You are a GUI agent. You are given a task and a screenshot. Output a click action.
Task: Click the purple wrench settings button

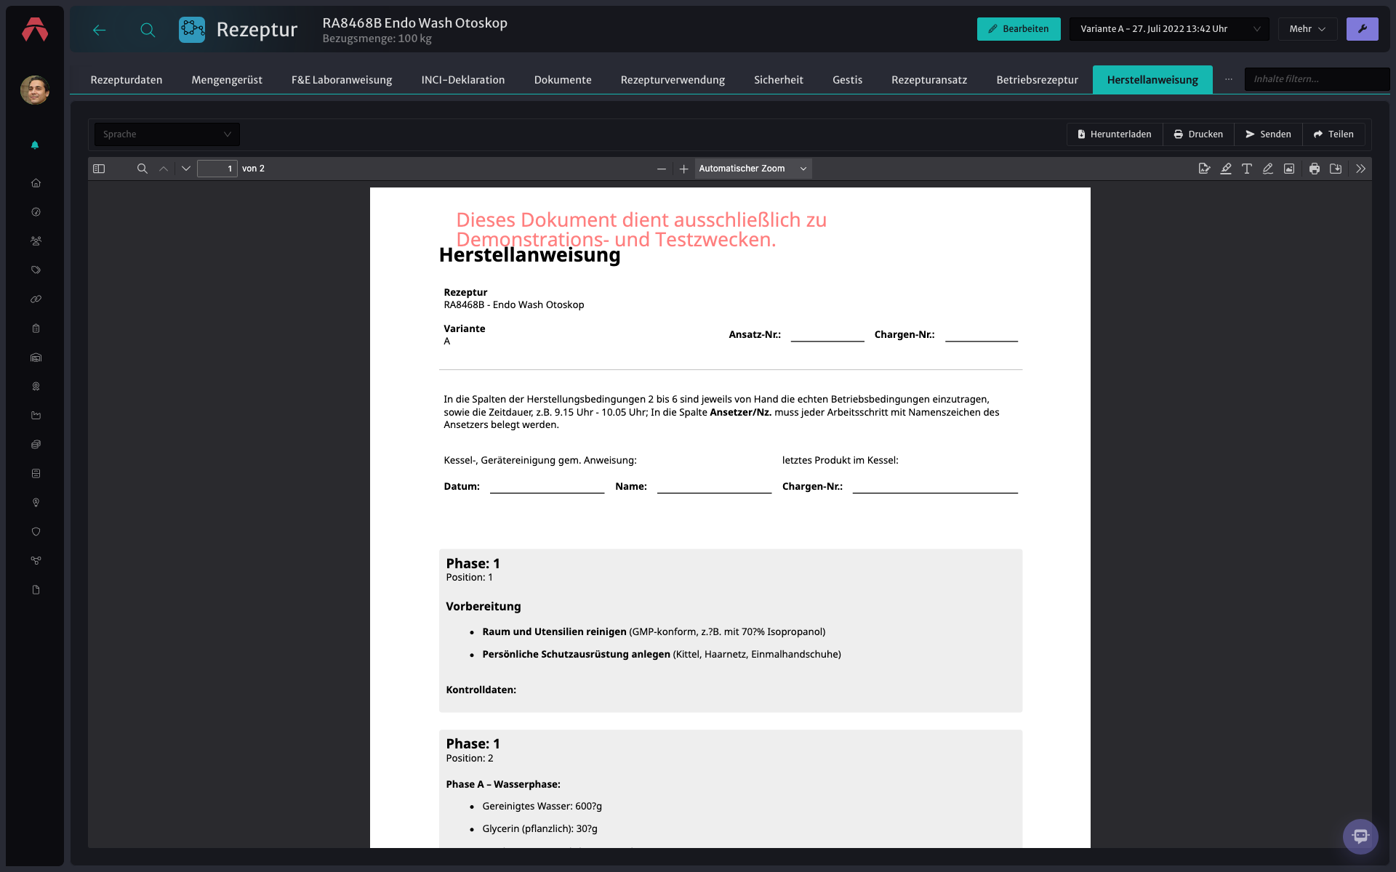[x=1363, y=29]
